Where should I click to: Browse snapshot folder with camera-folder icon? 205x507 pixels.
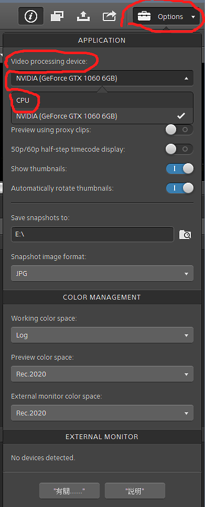point(185,235)
